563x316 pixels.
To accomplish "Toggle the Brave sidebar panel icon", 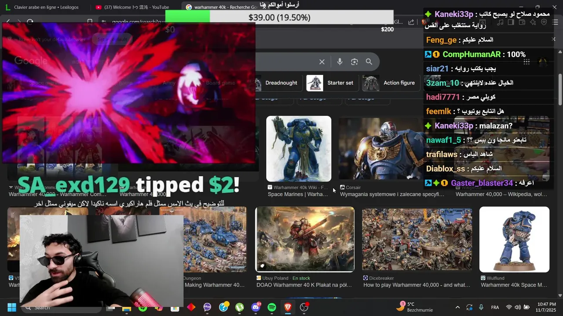I will point(511,22).
